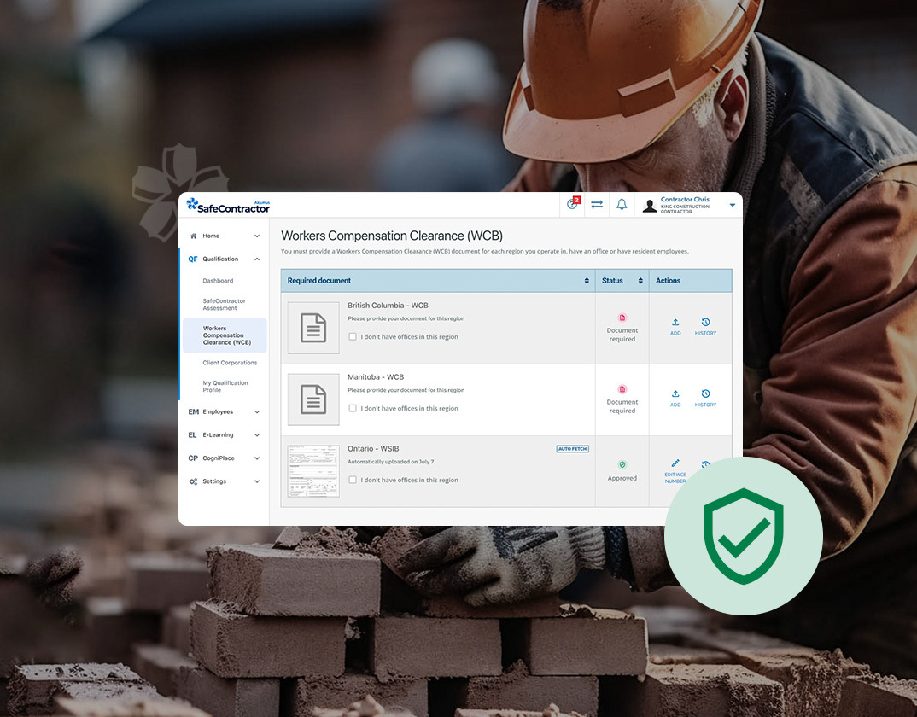View history for Manitoba WCB
This screenshot has height=717, width=917.
(x=705, y=398)
